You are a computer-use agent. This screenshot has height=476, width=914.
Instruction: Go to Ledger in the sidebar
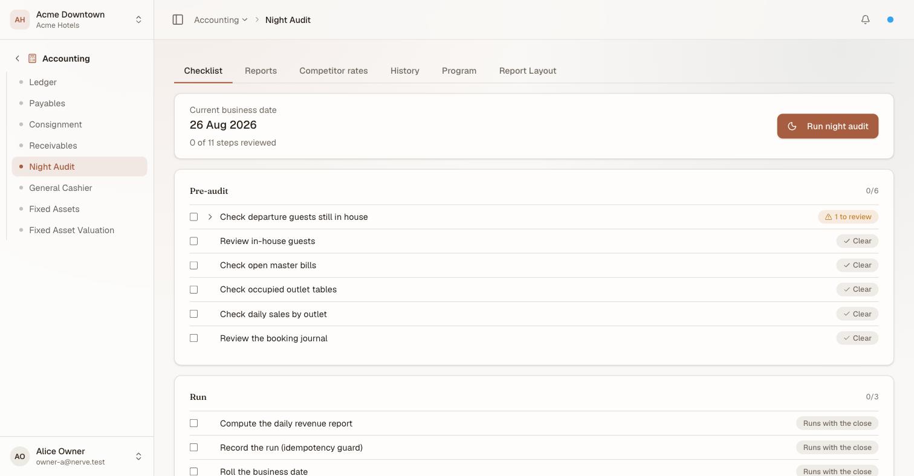[x=79, y=82]
